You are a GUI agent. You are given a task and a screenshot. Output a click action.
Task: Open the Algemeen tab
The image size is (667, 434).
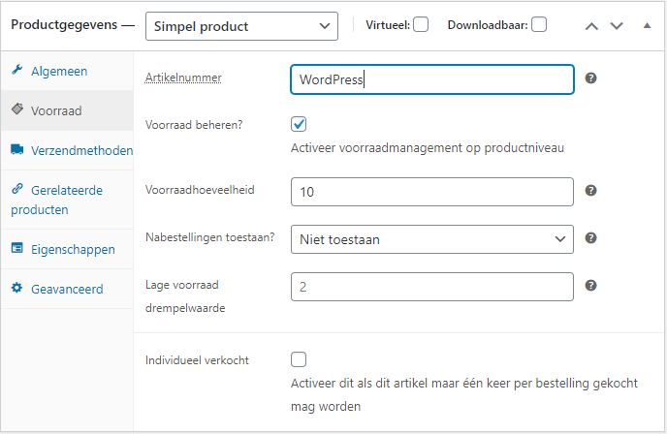(67, 71)
